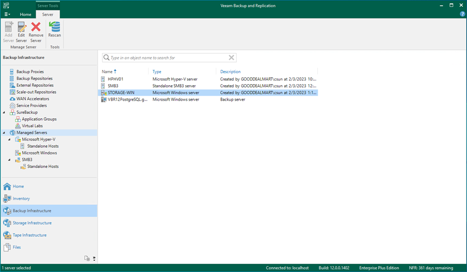Select the STORAGE-WIN server row

pos(209,93)
